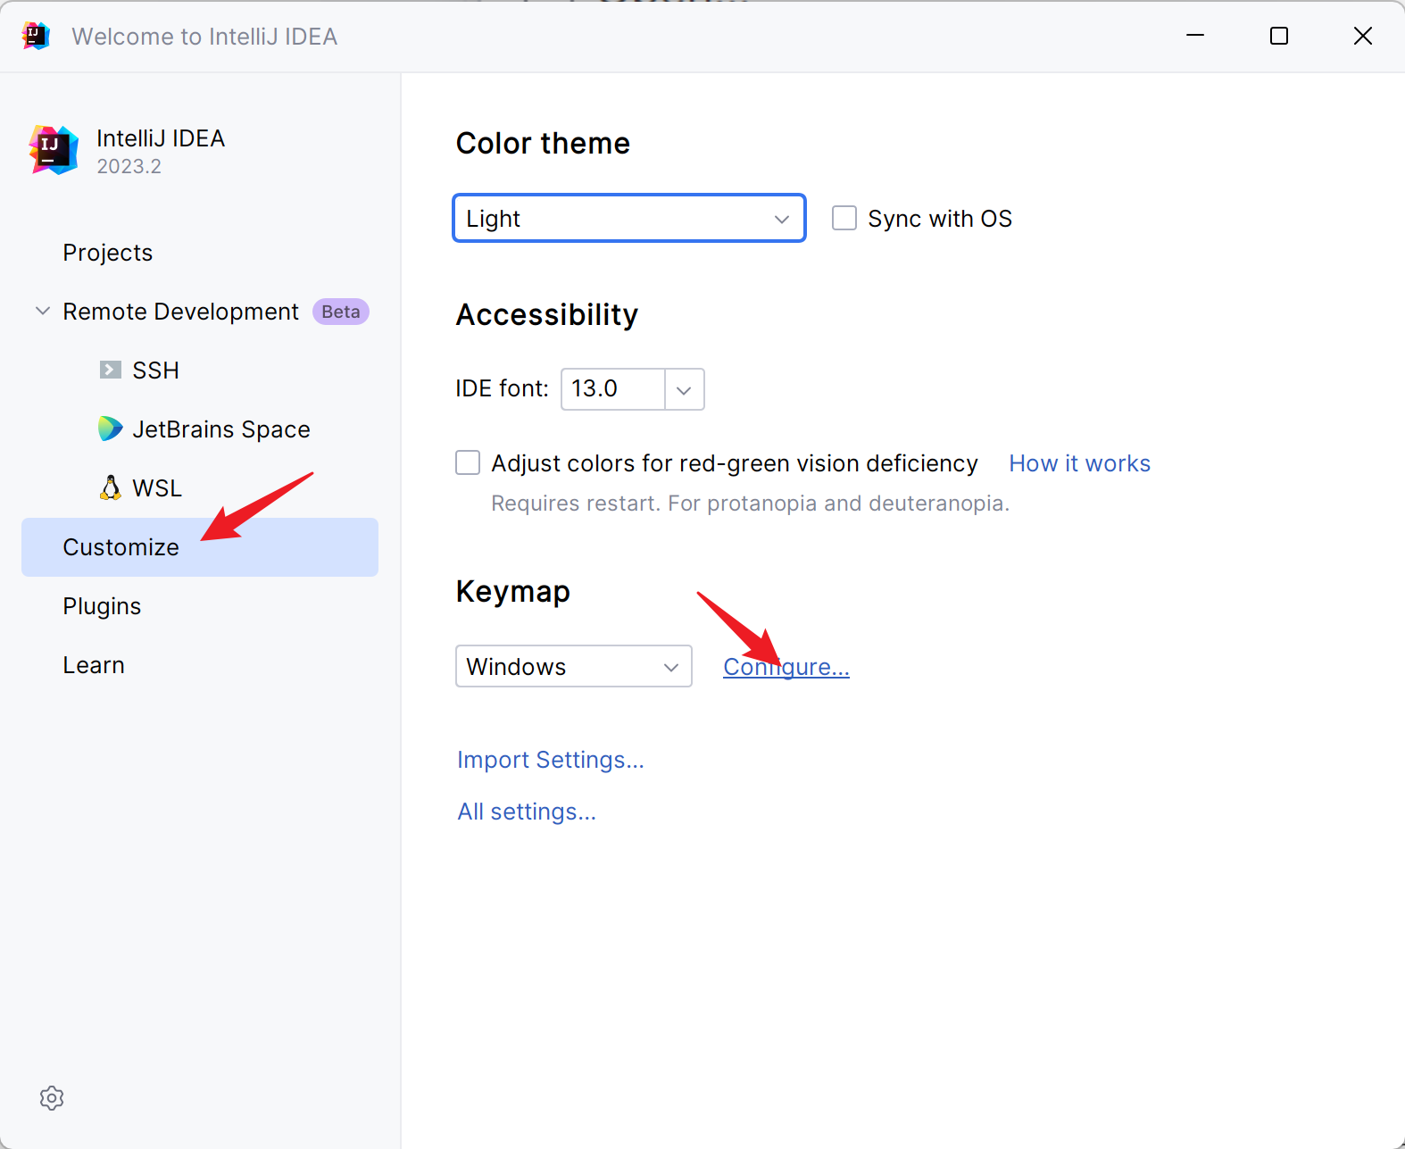The height and width of the screenshot is (1149, 1405).
Task: Select Customize in the sidebar
Action: point(200,547)
